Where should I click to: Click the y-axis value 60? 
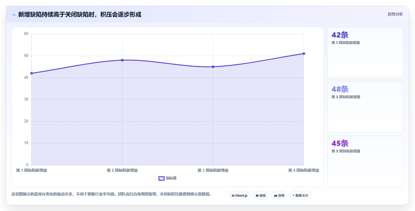click(x=26, y=34)
